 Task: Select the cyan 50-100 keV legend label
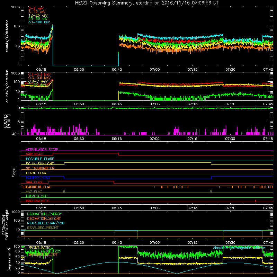point(39,22)
